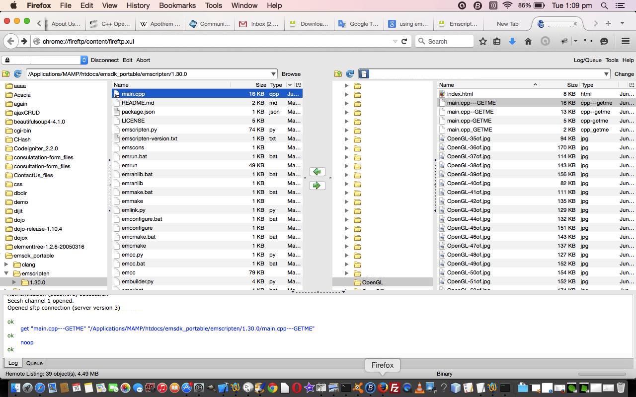Select remote file OpenGL-40of.jpg
636x397 pixels.
coord(536,183)
